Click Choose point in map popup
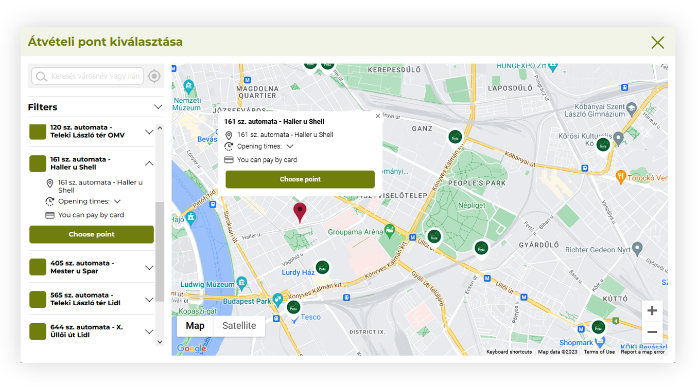This screenshot has width=698, height=388. [300, 179]
